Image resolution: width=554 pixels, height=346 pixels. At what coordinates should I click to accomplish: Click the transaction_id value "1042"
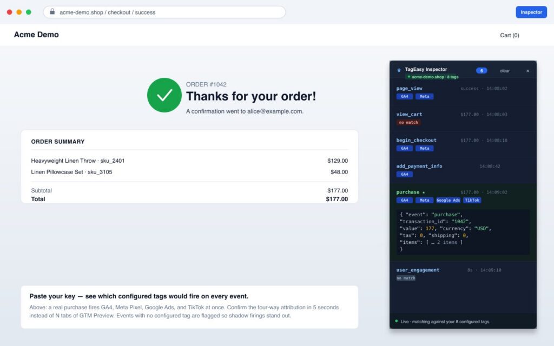click(x=460, y=221)
